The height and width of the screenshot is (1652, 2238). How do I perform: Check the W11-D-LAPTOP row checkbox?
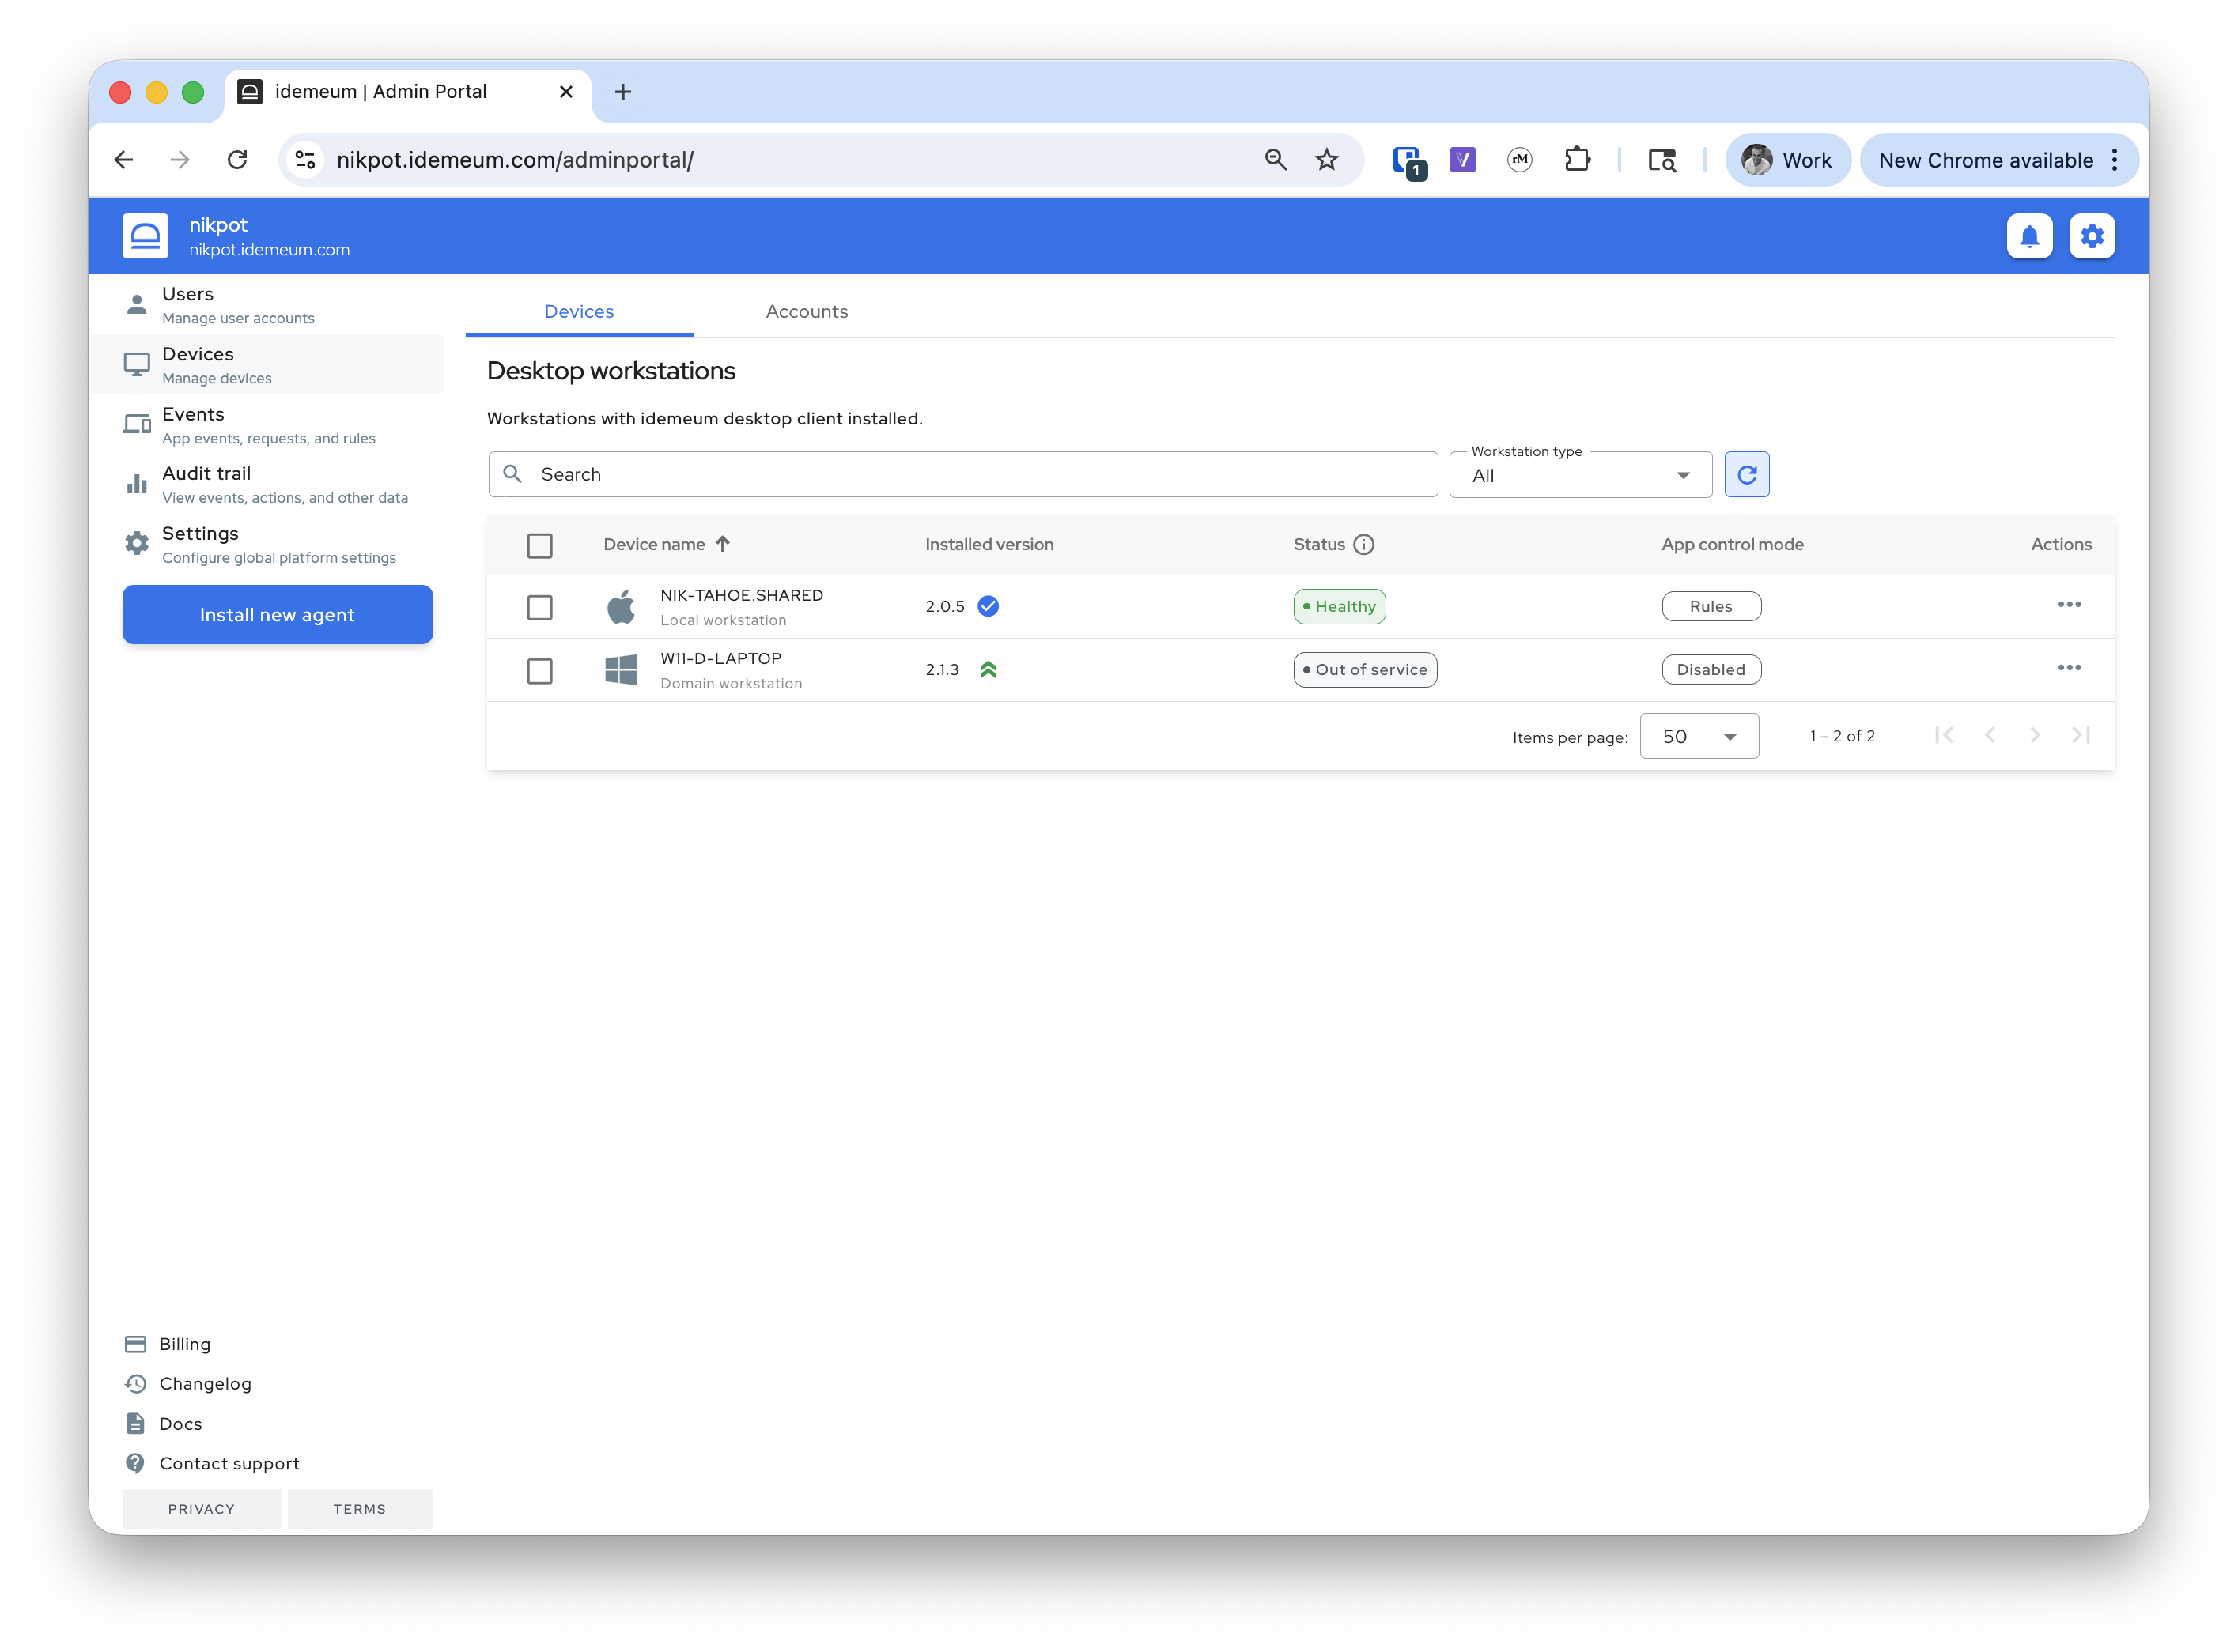[x=539, y=671]
